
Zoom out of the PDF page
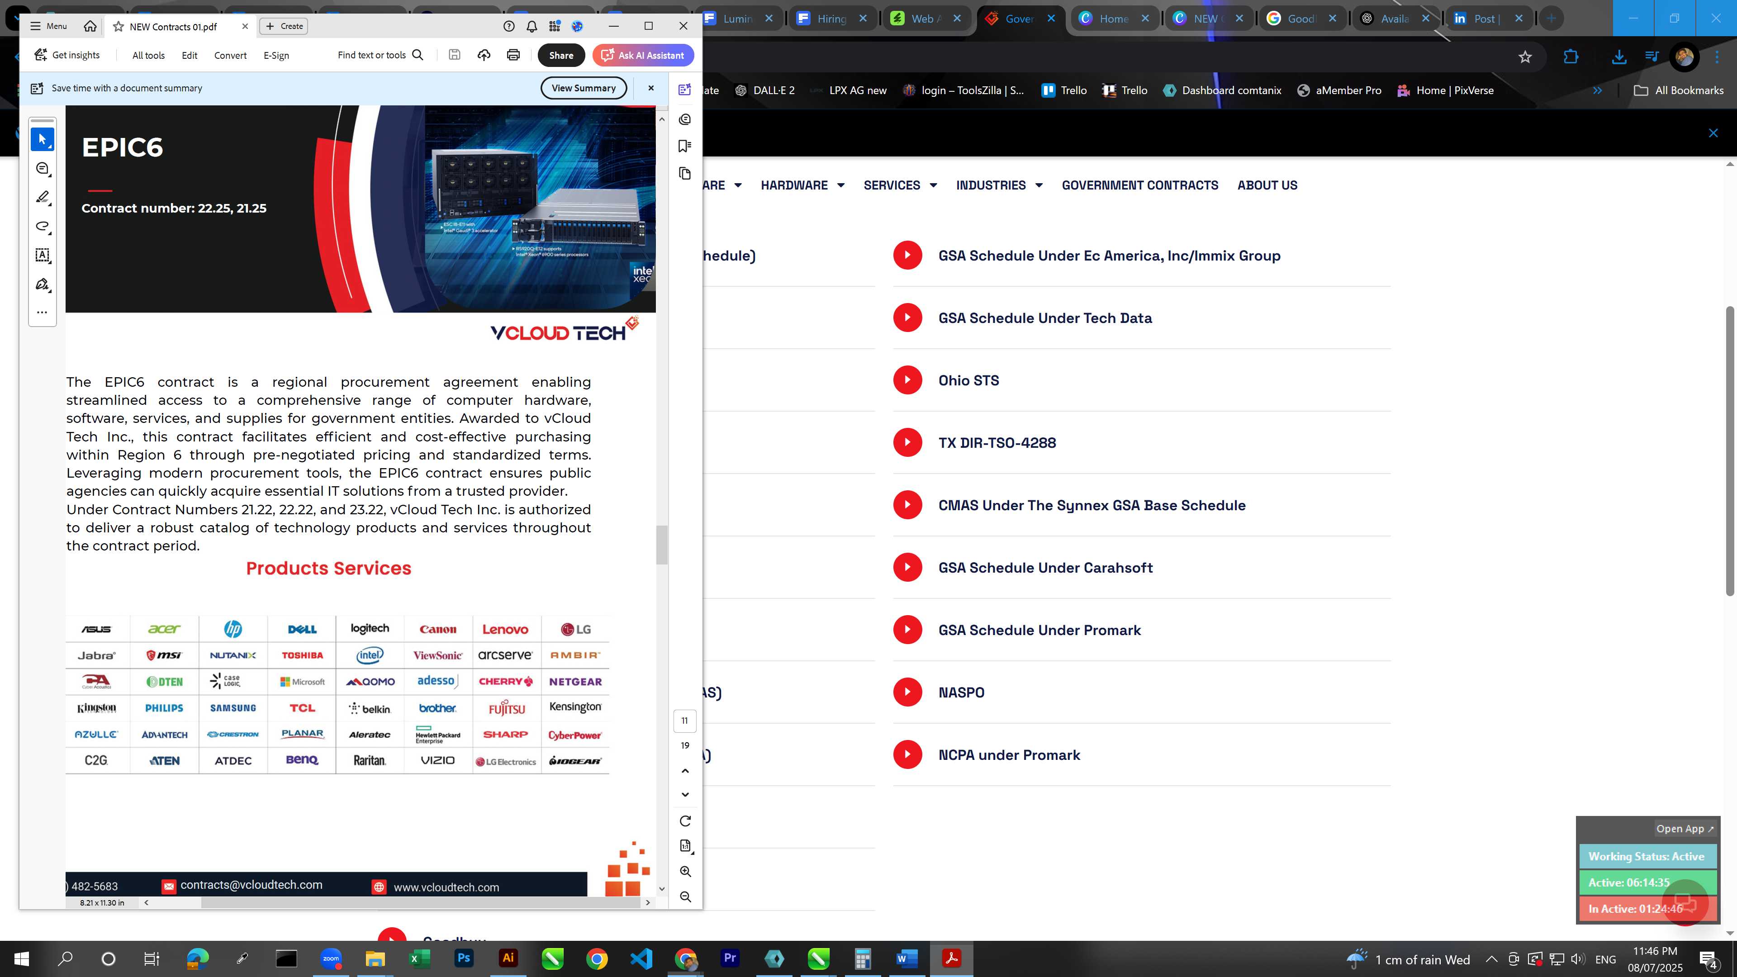(x=685, y=897)
